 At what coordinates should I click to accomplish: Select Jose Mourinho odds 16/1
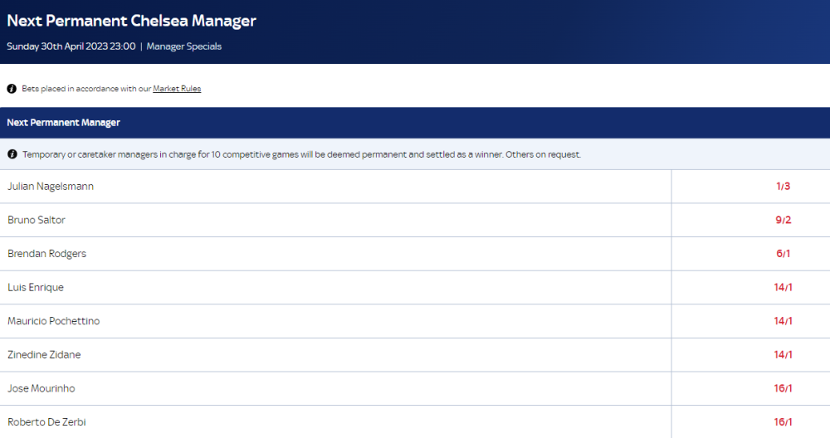coord(750,388)
